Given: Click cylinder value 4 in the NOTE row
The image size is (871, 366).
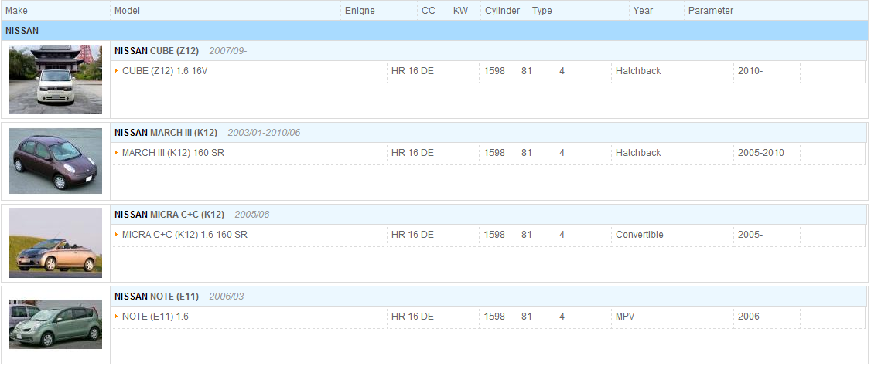Looking at the screenshot, I should (562, 316).
